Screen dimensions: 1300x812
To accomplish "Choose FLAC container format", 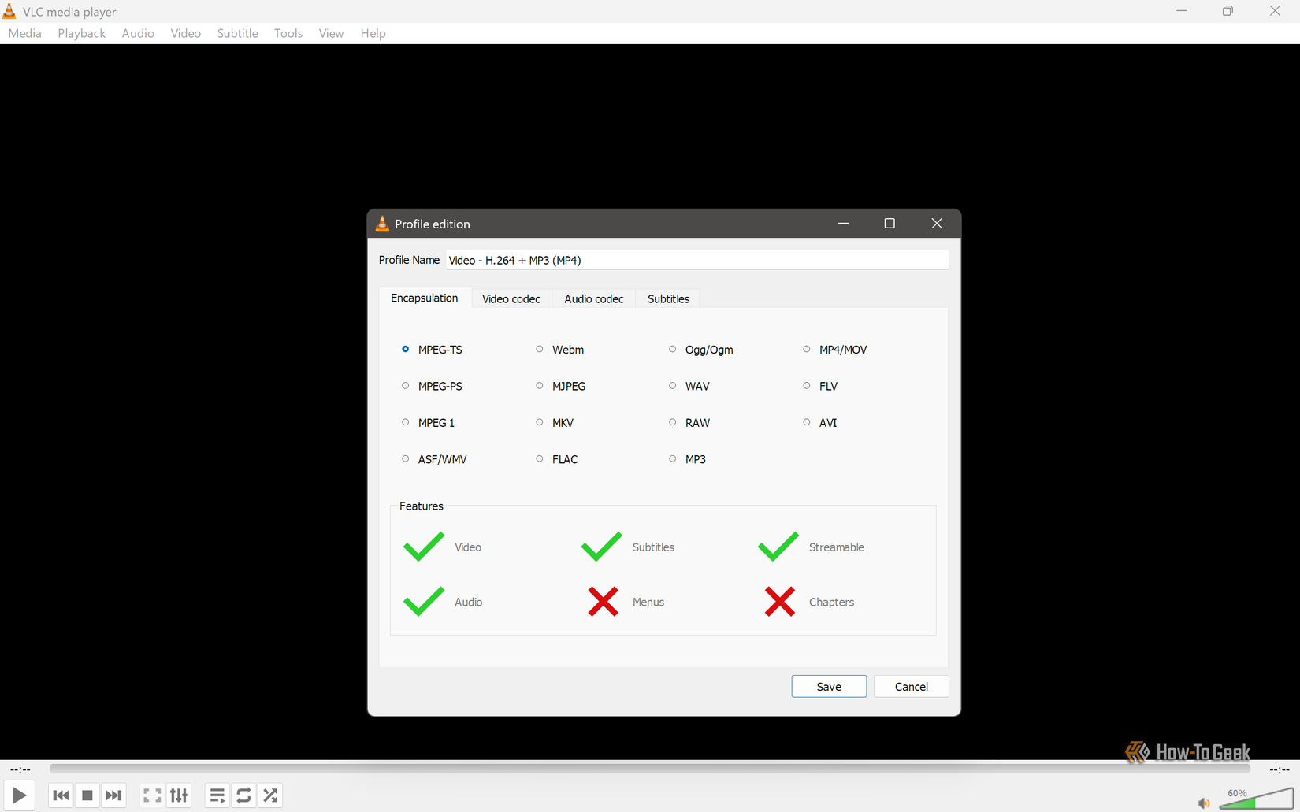I will point(556,459).
